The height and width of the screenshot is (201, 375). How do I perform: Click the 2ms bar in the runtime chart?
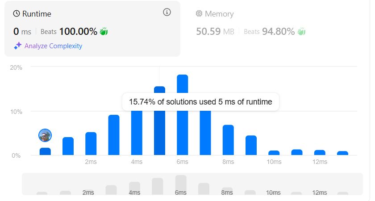tap(91, 143)
